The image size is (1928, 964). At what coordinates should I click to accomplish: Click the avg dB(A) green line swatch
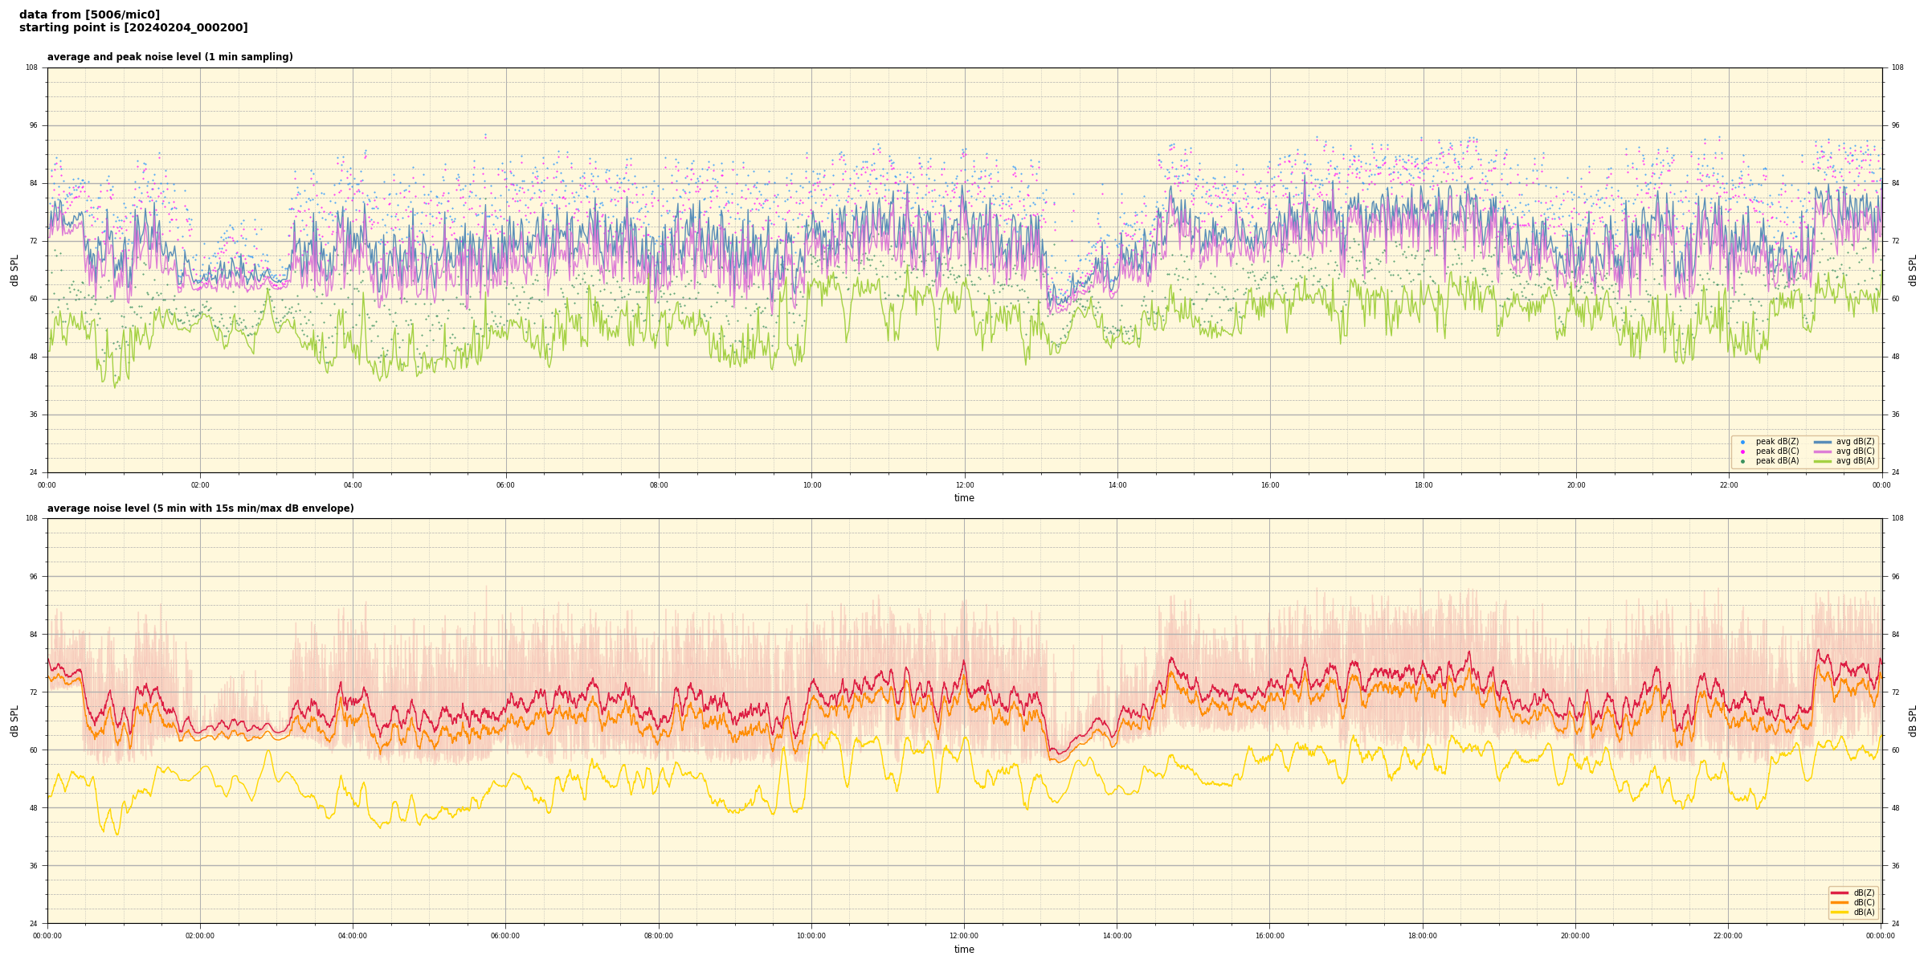pyautogui.click(x=1823, y=461)
